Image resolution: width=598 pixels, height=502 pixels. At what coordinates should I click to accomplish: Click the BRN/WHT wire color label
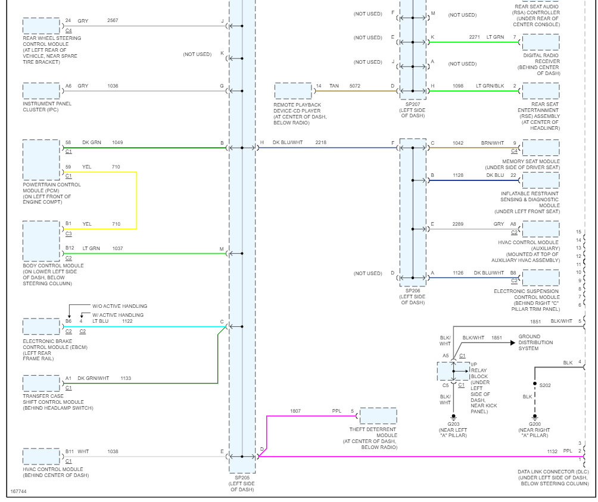[x=493, y=143]
